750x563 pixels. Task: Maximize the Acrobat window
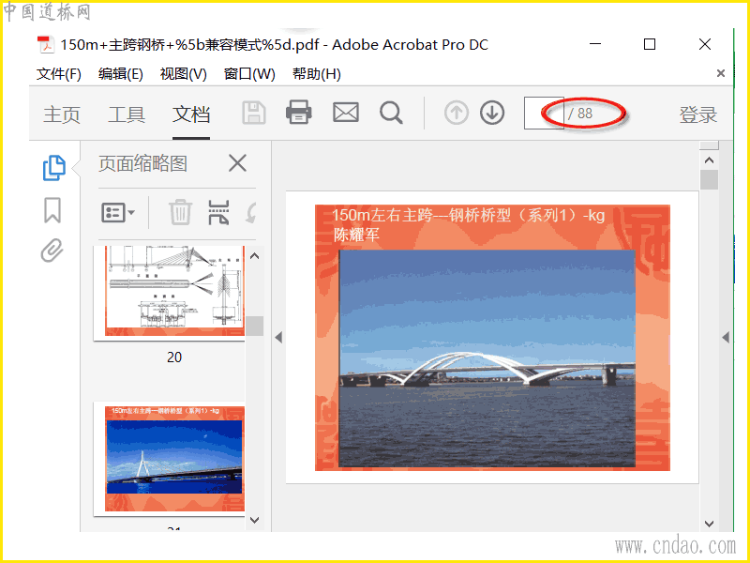[650, 44]
